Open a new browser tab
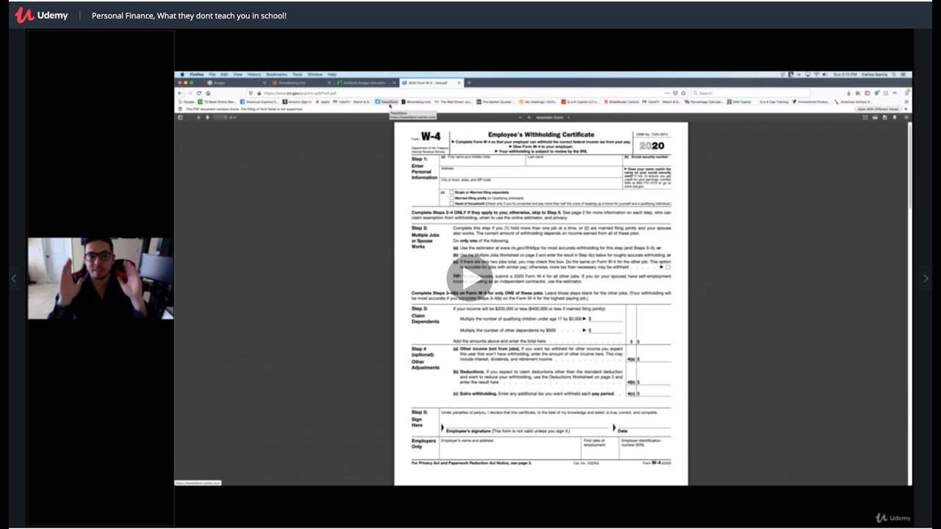Screen dimensions: 941x529 point(469,83)
